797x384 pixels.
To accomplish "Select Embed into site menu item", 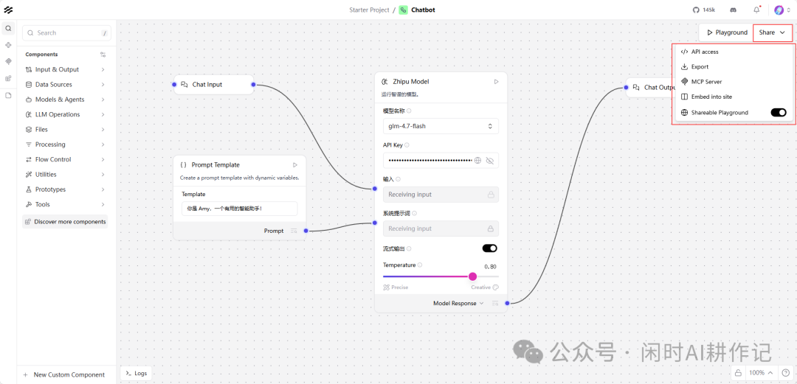I will 733,97.
